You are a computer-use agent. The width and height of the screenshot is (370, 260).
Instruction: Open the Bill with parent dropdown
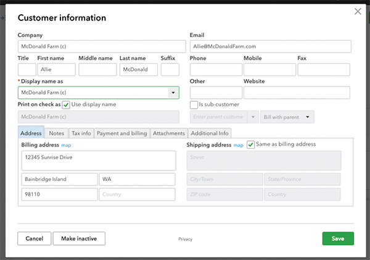tap(288, 117)
